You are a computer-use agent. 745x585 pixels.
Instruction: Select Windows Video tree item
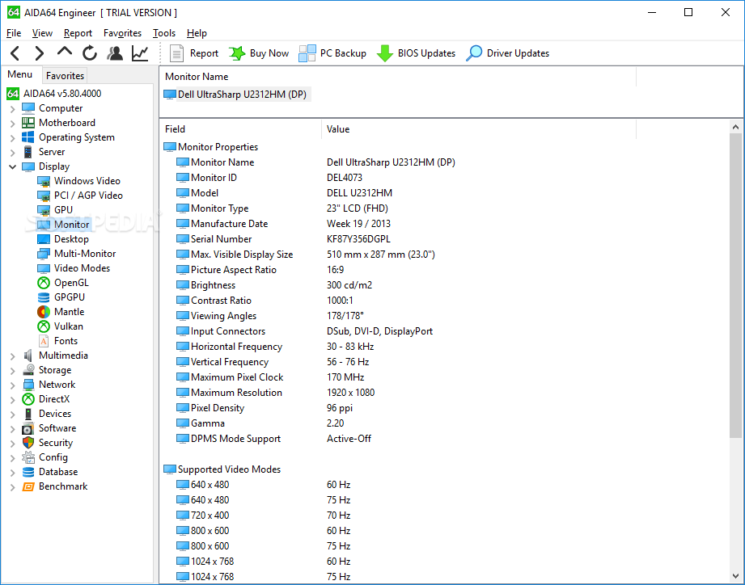pos(79,181)
